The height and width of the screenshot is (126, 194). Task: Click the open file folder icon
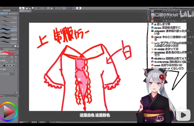(x=30, y=8)
